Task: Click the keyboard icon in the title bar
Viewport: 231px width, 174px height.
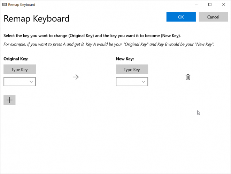Action: coord(5,5)
